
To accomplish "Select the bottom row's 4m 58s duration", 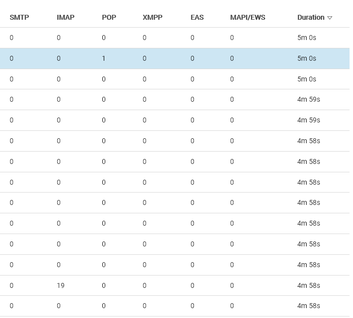I will point(309,306).
